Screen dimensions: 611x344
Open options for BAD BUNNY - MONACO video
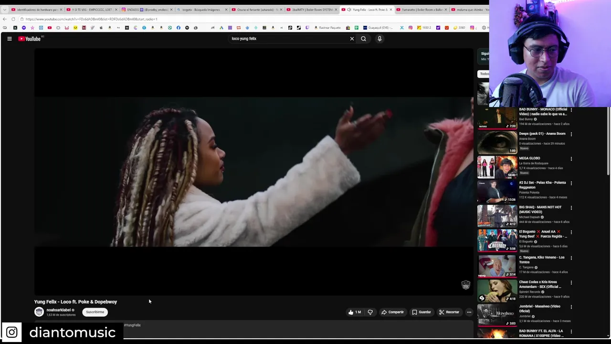click(x=571, y=110)
